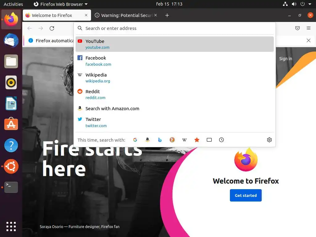Switch to Welcome to Firefox tab
Viewport: 316px width, 237px height.
coord(57,15)
